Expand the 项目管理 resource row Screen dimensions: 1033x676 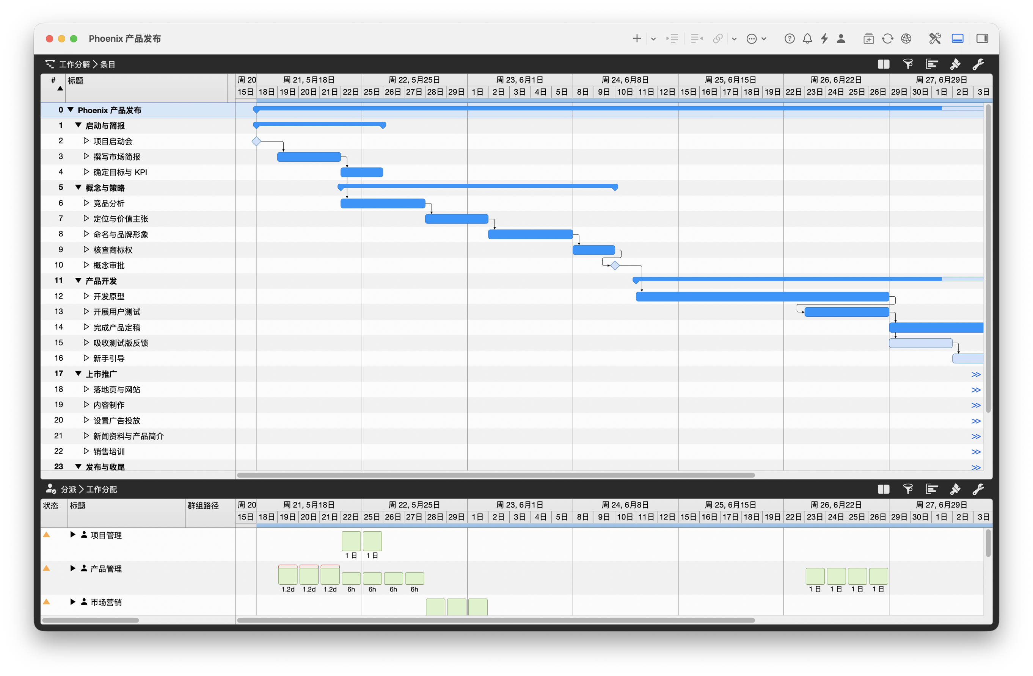(x=73, y=535)
